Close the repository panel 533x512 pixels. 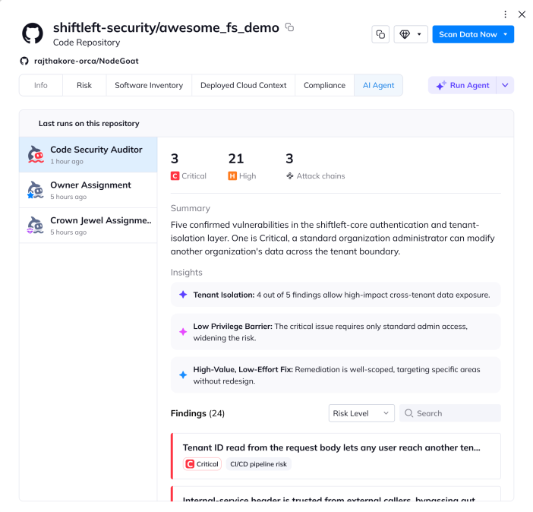[x=522, y=14]
